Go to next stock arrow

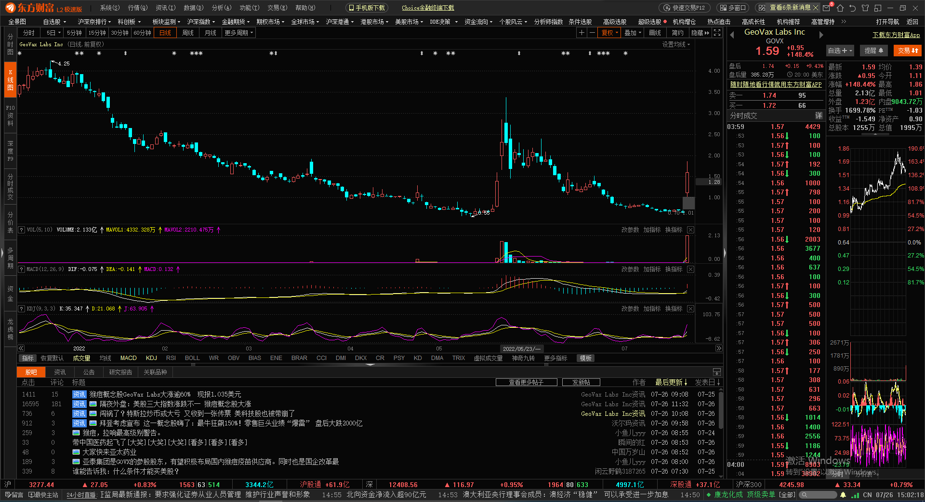coord(821,35)
